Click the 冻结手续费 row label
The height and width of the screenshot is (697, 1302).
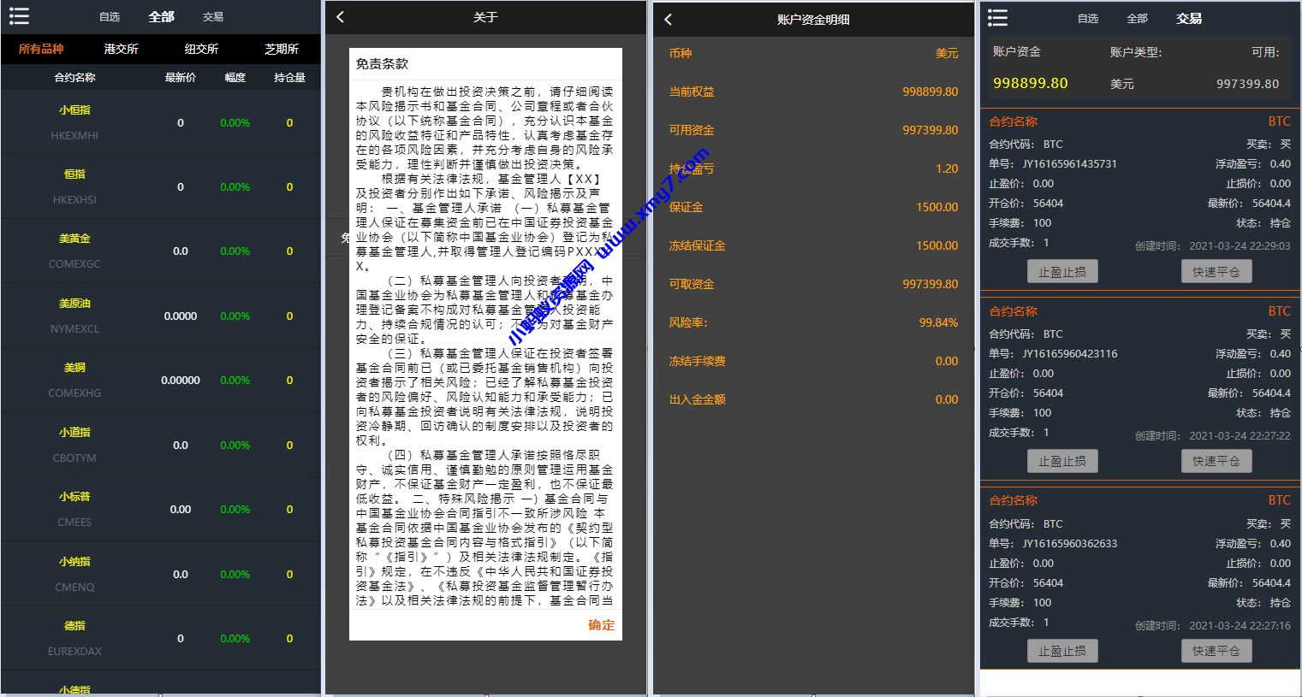[697, 361]
